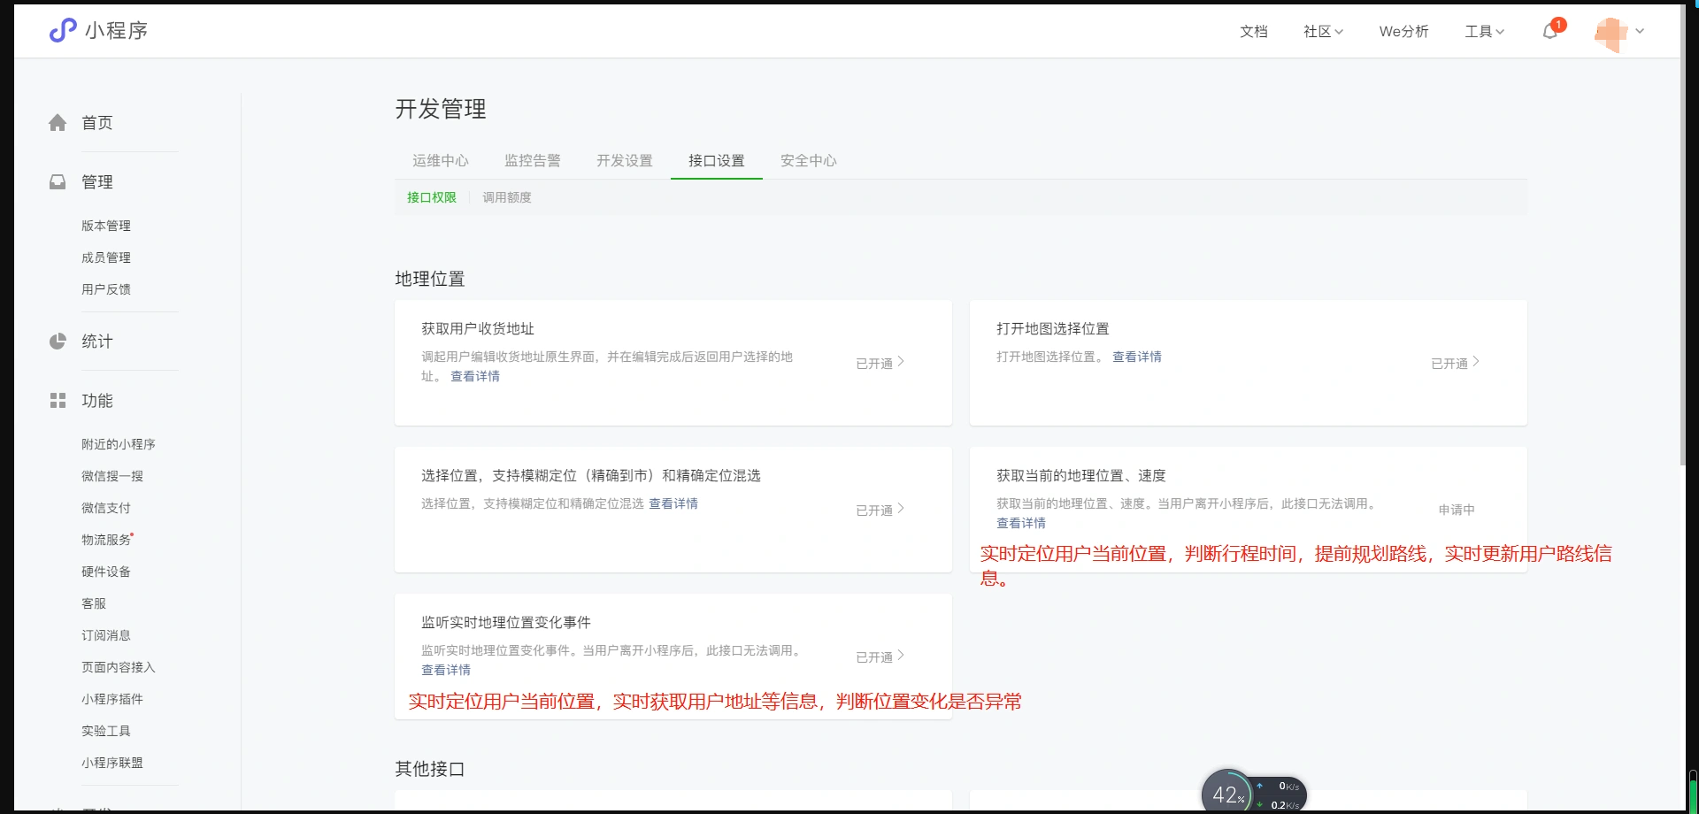Click the 获取当前的地理位置、速度 title

coord(1081,475)
